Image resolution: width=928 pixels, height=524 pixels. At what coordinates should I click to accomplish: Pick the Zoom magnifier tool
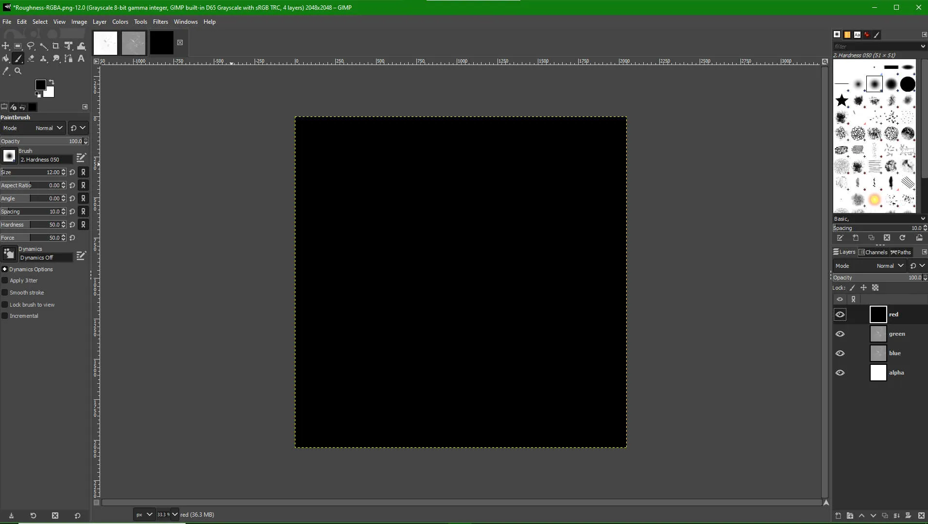[x=18, y=71]
